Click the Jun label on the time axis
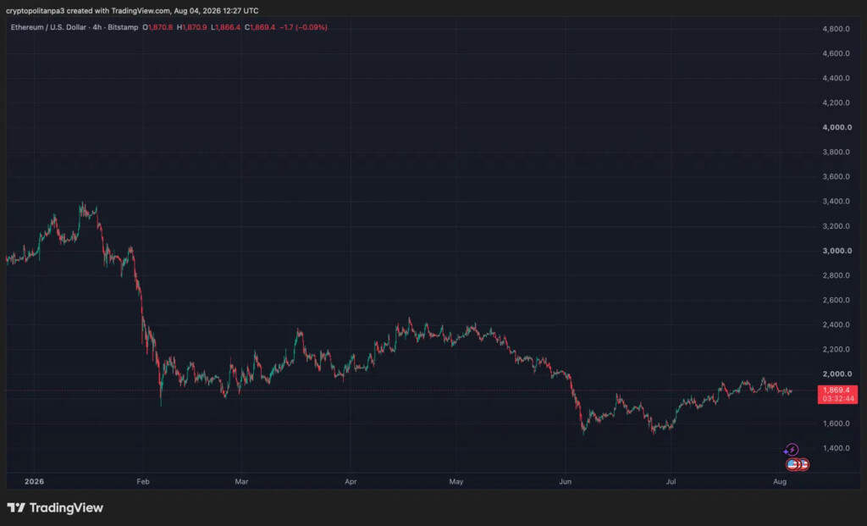The height and width of the screenshot is (526, 867). 565,482
